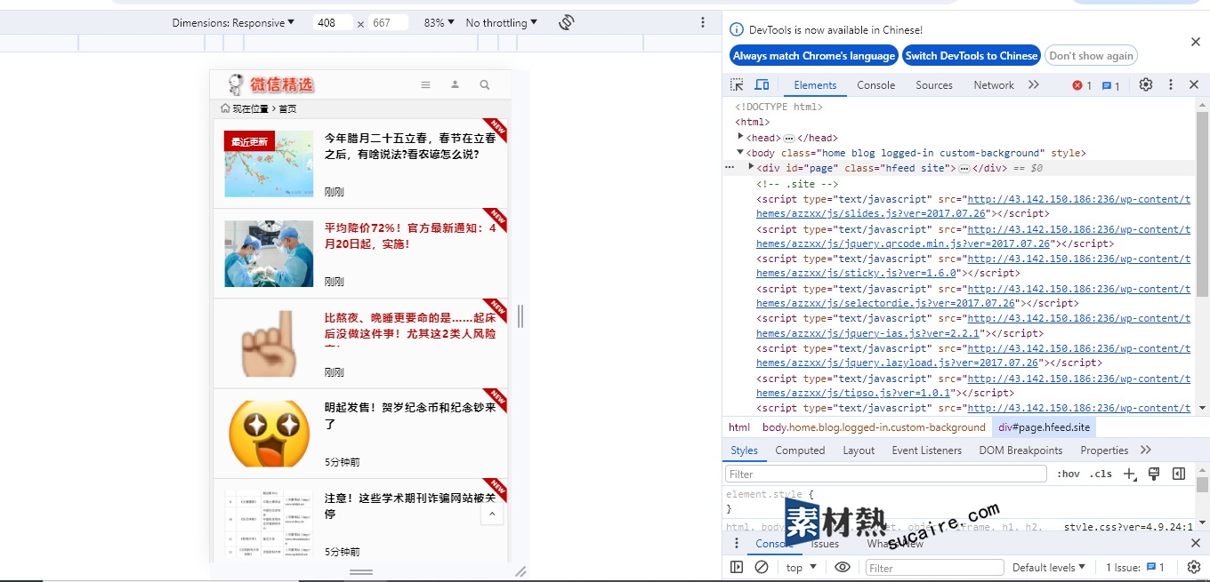Screen dimensions: 1210x582
Task: Open style.css?ver=4.9.24:1 source link
Action: [1128, 527]
